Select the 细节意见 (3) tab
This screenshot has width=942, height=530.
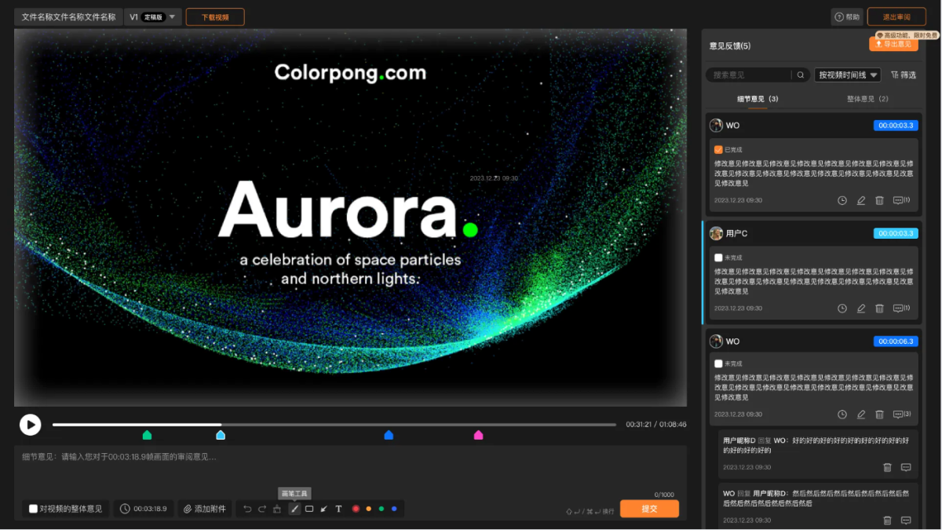coord(758,99)
